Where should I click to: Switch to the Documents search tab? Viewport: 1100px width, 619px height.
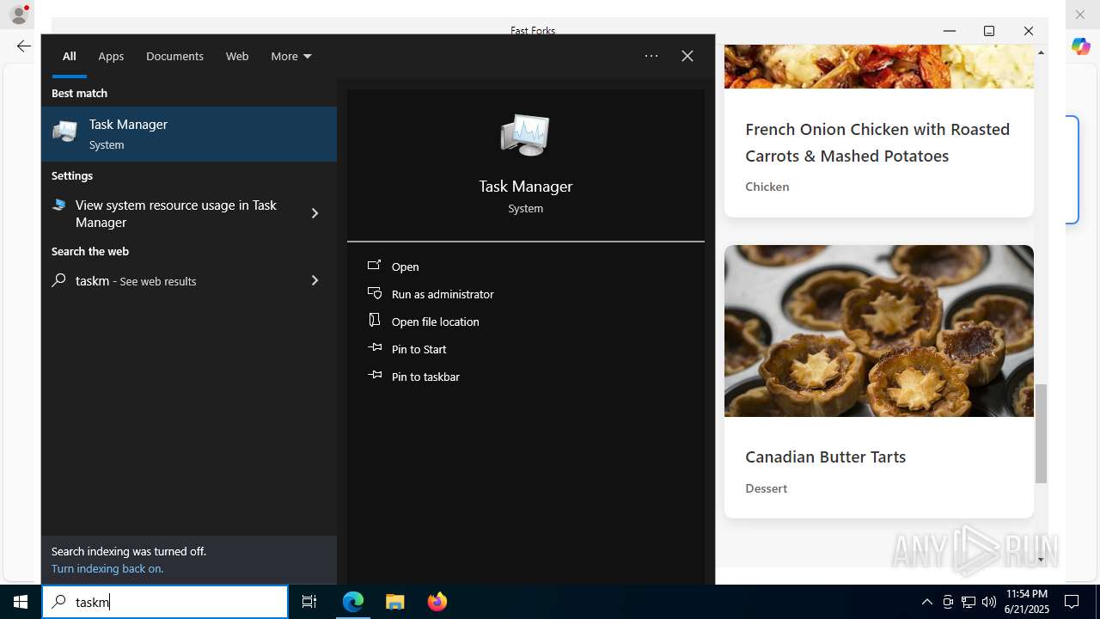(174, 56)
